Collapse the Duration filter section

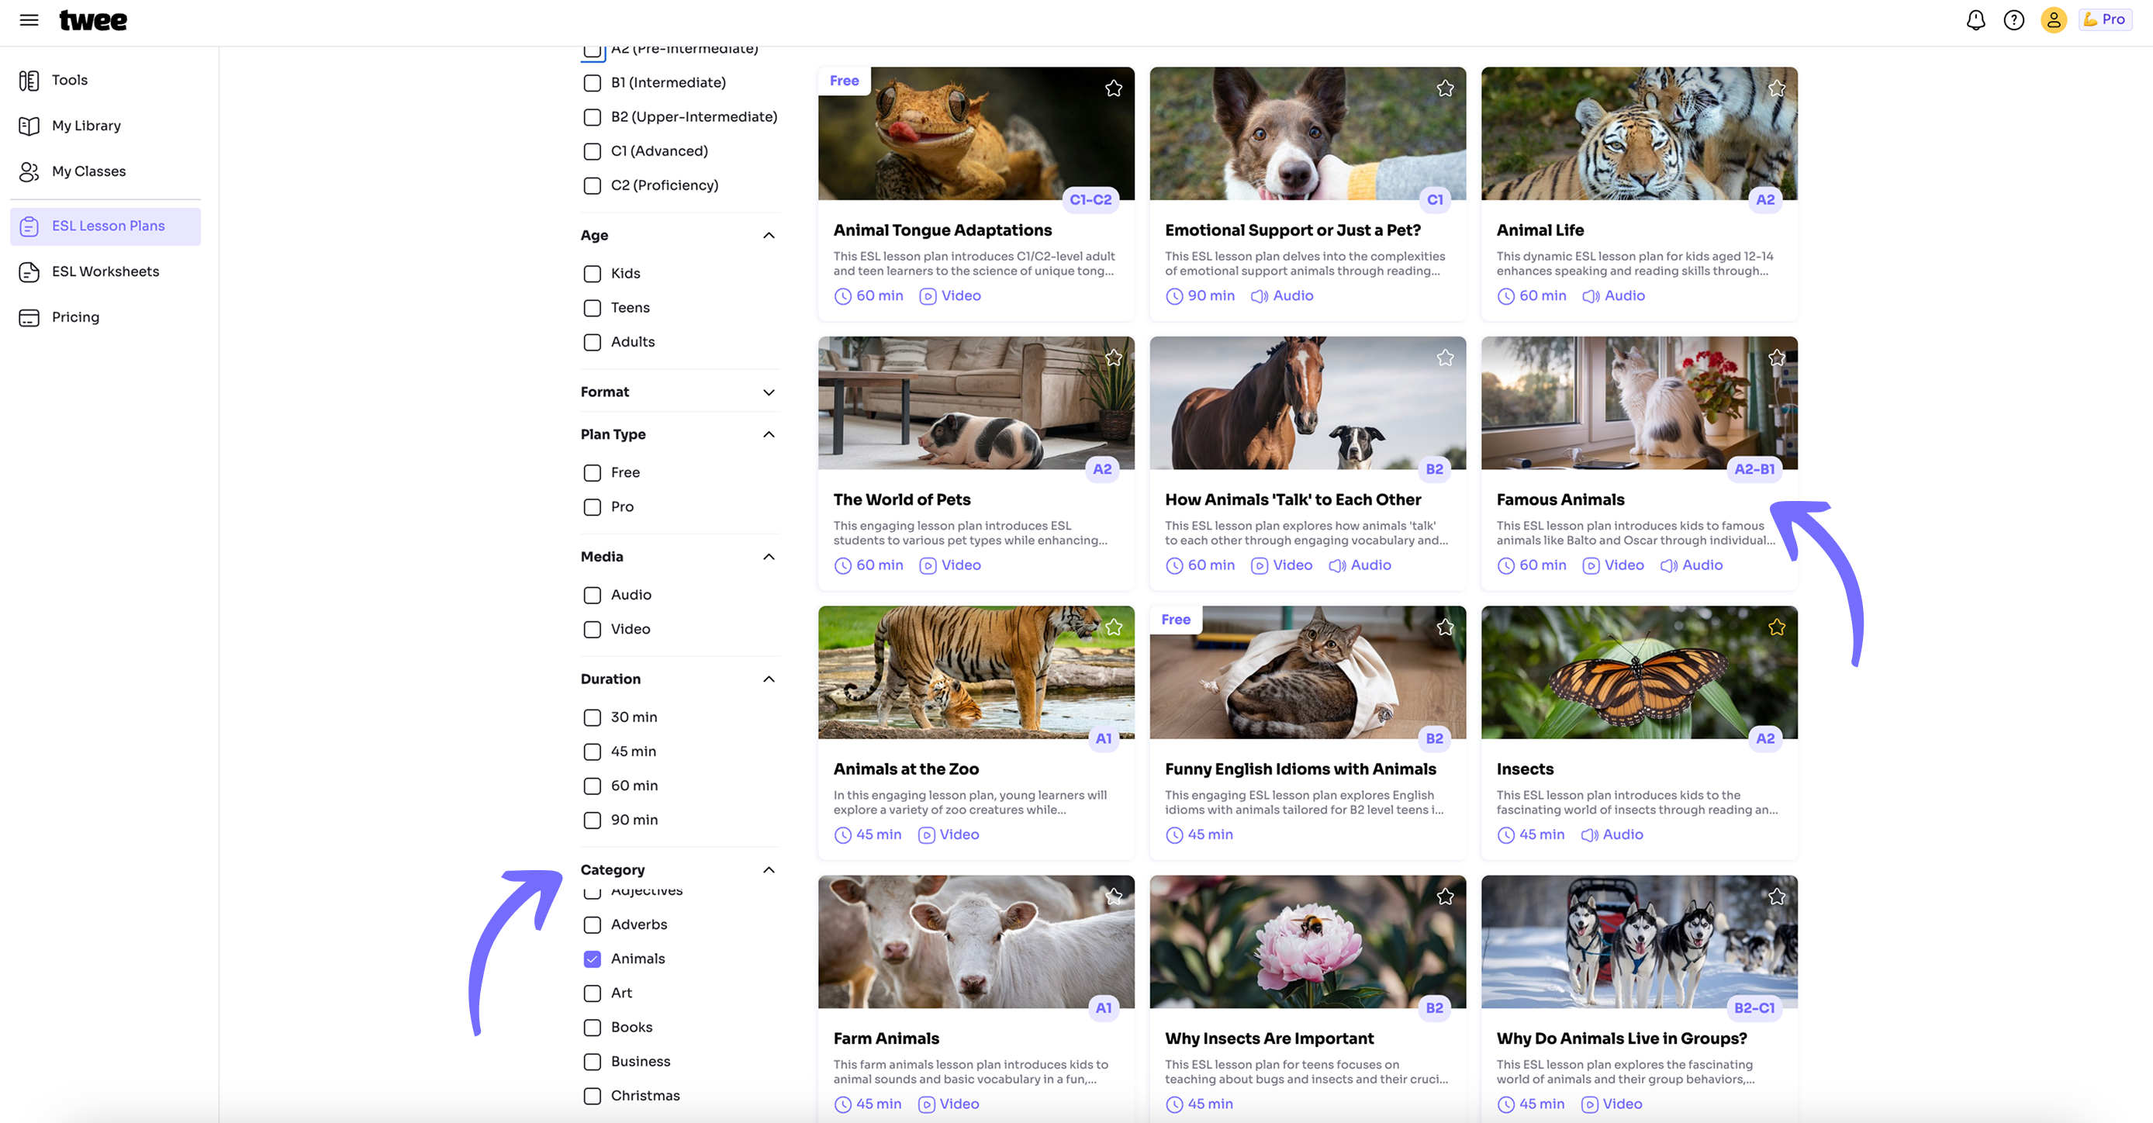pyautogui.click(x=768, y=679)
